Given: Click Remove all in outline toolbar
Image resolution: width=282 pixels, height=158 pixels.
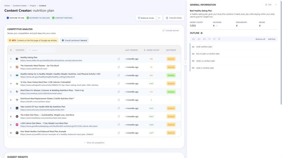Looking at the screenshot, I should coord(260,39).
